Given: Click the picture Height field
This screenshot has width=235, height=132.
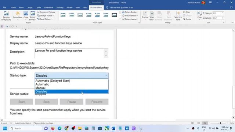Looking at the screenshot, I should point(217,13).
